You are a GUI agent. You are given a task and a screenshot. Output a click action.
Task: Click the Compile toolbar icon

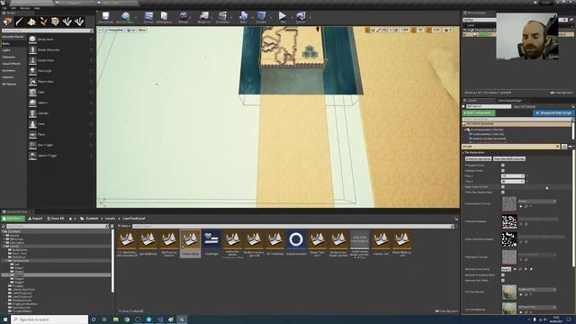261,17
